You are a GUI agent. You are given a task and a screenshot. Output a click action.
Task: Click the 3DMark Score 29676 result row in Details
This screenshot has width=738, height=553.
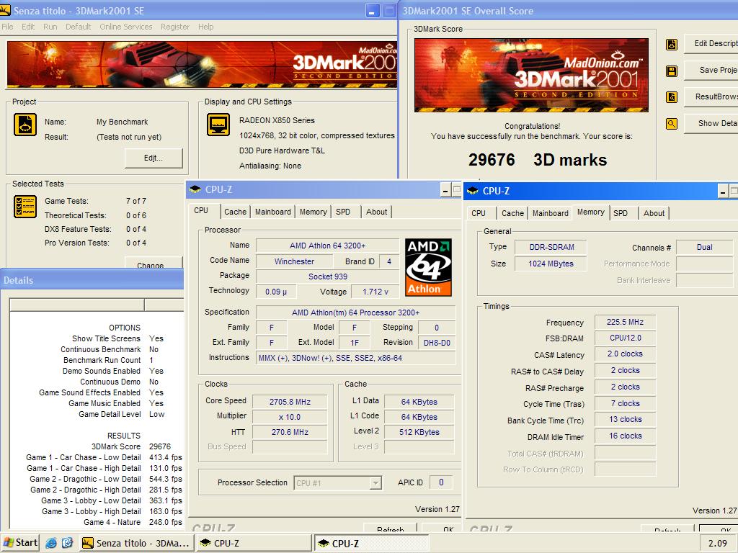pos(97,446)
